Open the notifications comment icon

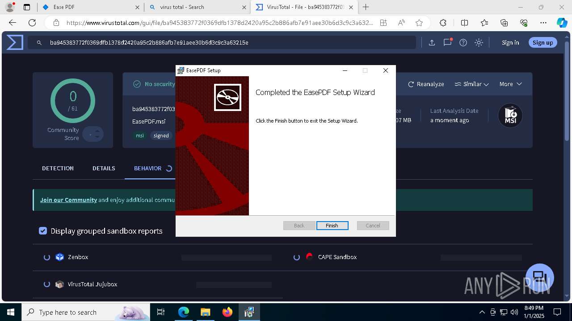pyautogui.click(x=447, y=43)
